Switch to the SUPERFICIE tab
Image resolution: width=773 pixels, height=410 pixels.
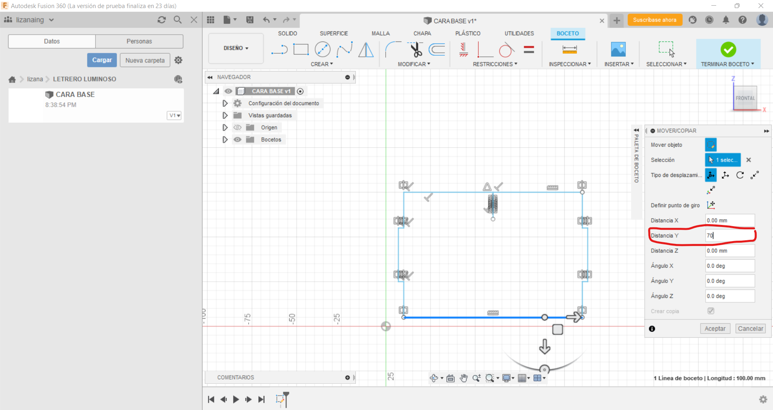(334, 33)
